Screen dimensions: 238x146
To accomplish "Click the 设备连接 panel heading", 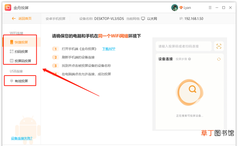I will point(165,59).
